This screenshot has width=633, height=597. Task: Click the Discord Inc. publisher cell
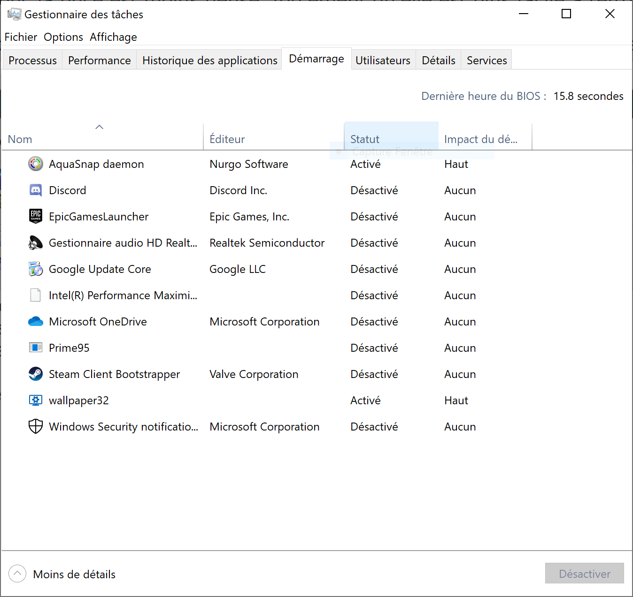click(238, 190)
